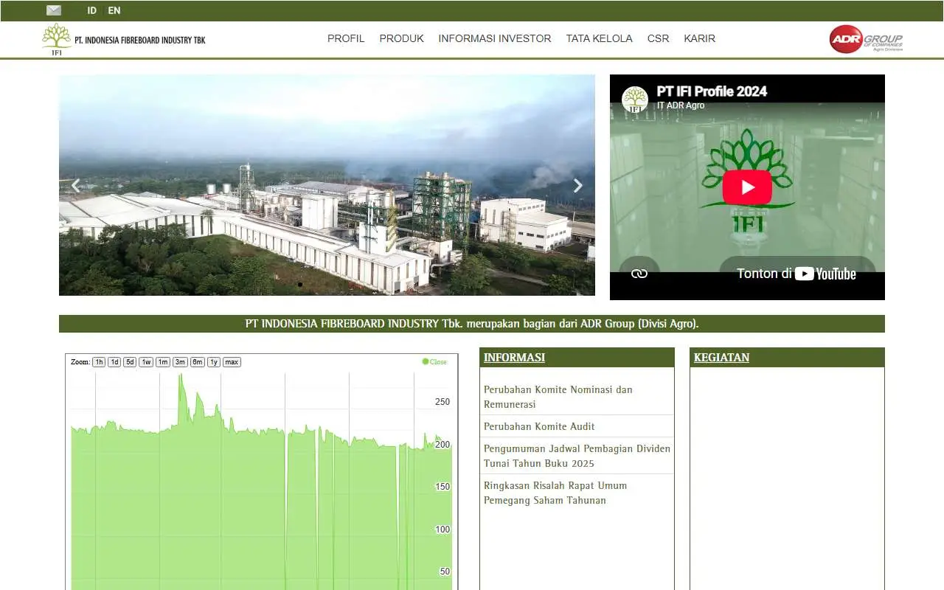
Task: Set chart zoom to 1w
Action: (146, 362)
